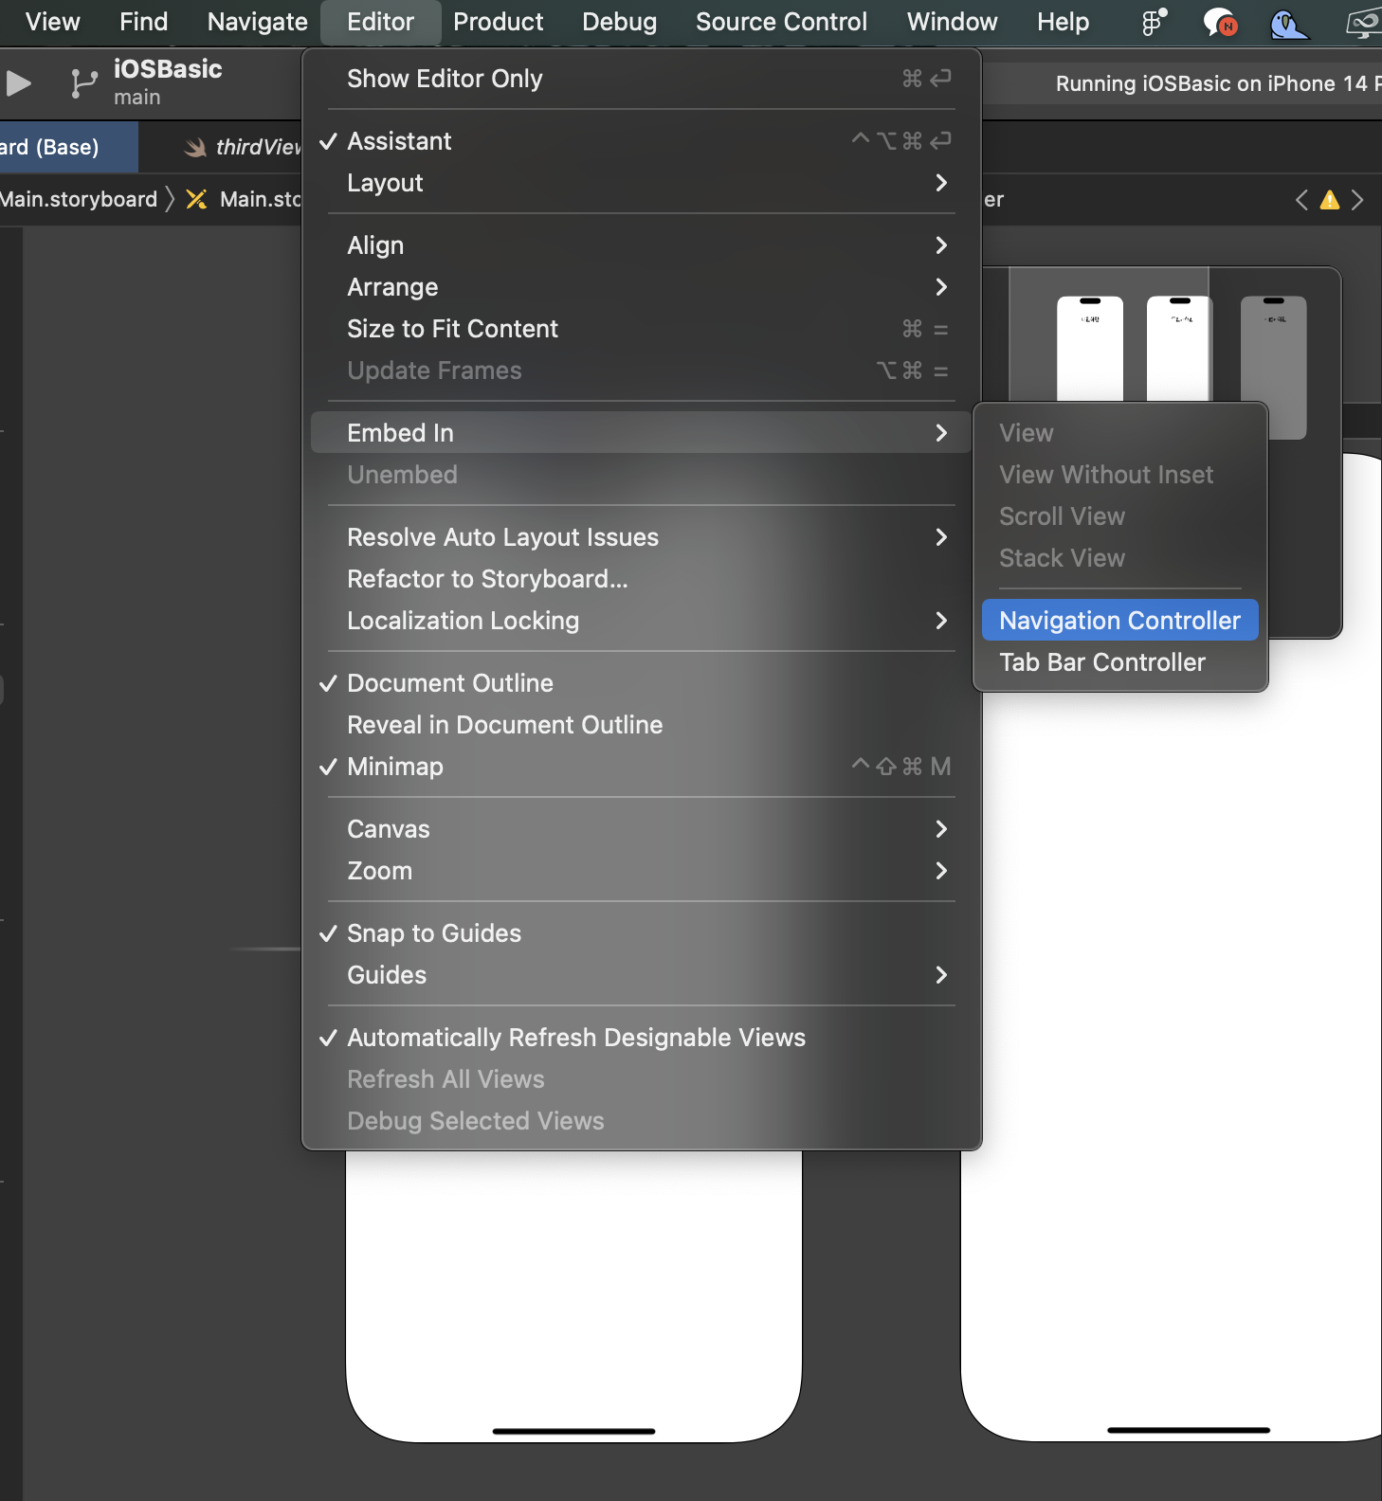Choose Refactor to Storyboard…
The width and height of the screenshot is (1382, 1501).
tap(642, 579)
